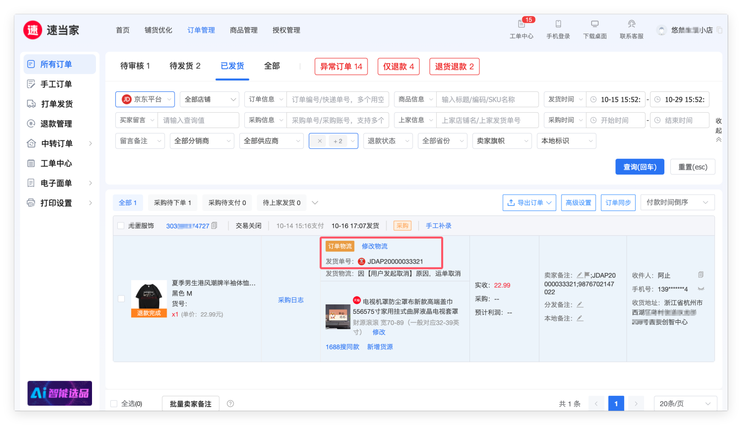
Task: Click the 手机登录 phone icon
Action: pos(558,24)
